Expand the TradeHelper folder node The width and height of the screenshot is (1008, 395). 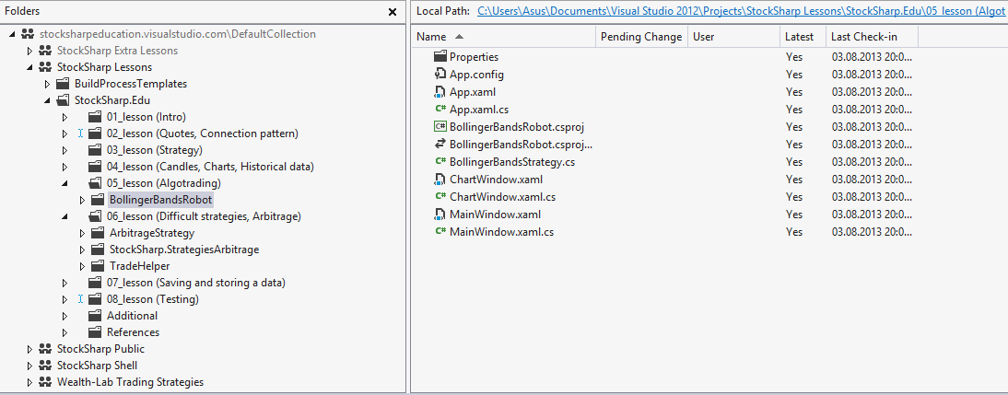[82, 266]
